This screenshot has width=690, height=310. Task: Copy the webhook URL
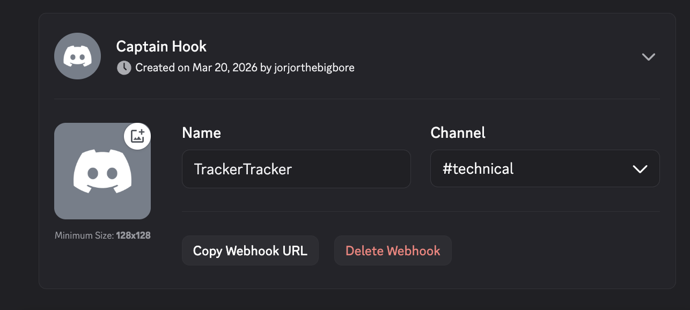pyautogui.click(x=250, y=250)
